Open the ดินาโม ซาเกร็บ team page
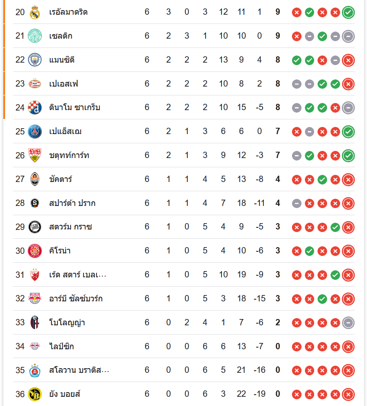The height and width of the screenshot is (406, 367). [75, 108]
